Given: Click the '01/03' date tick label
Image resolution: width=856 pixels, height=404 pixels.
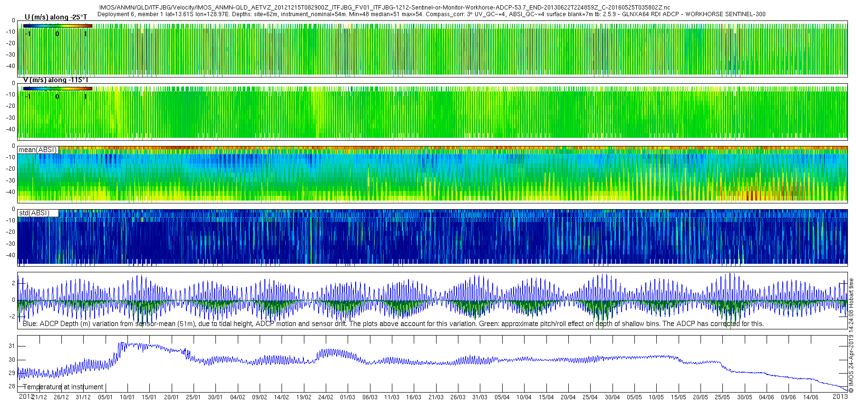Looking at the screenshot, I should [x=348, y=397].
